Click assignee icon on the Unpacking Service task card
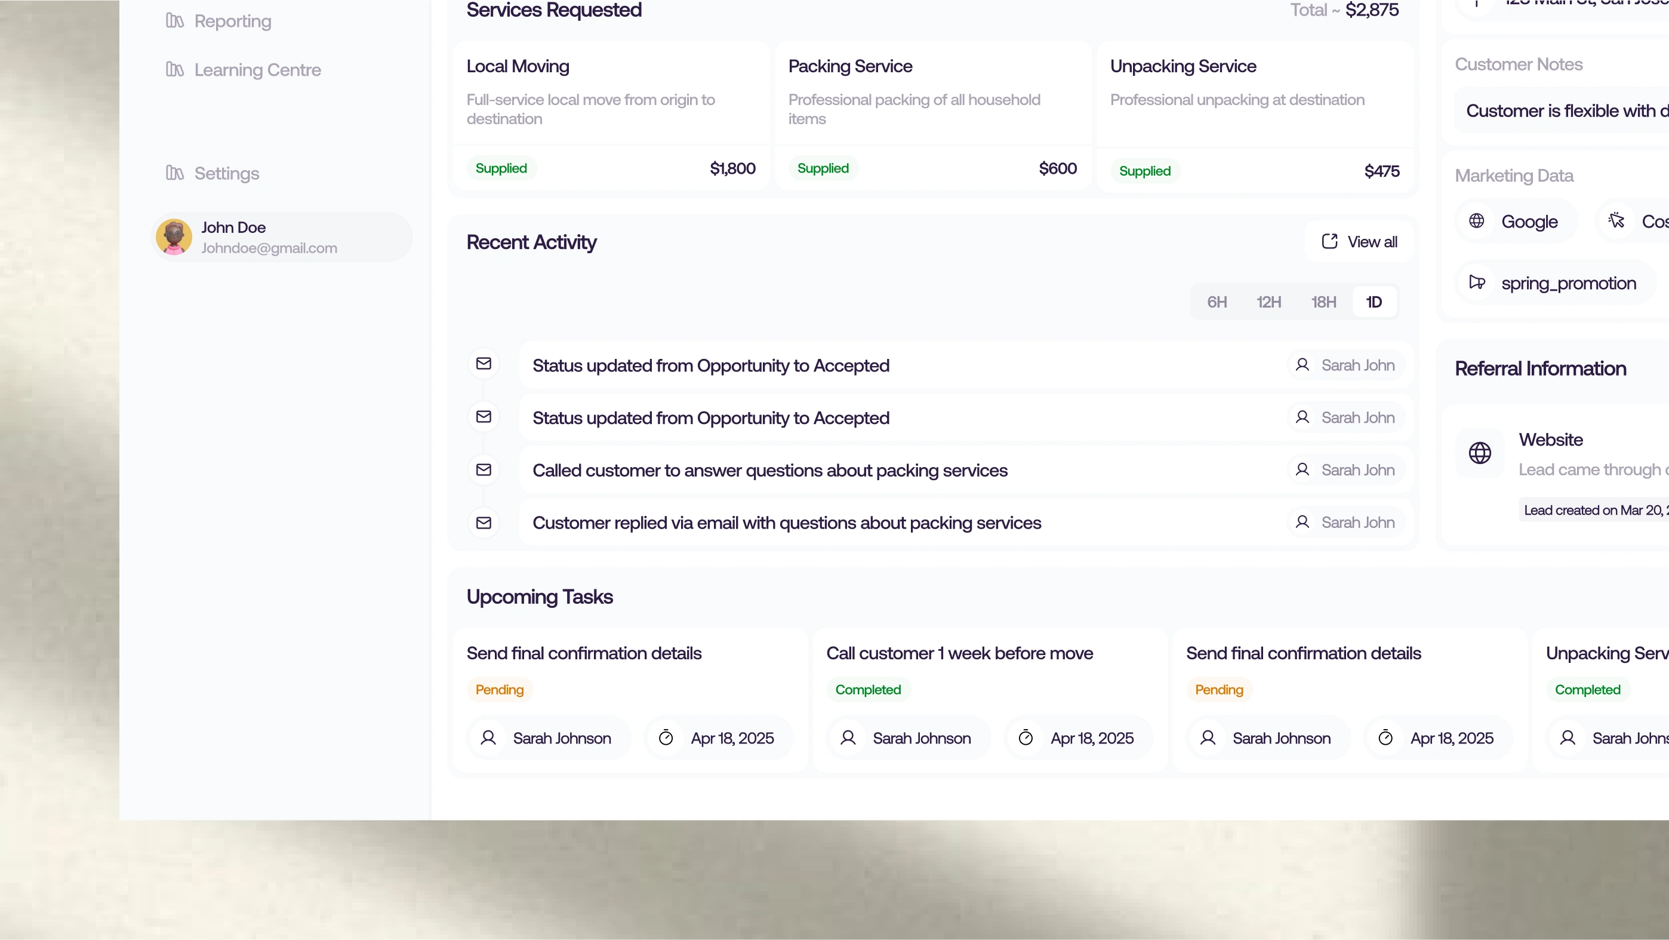1669x940 pixels. pyautogui.click(x=1568, y=738)
